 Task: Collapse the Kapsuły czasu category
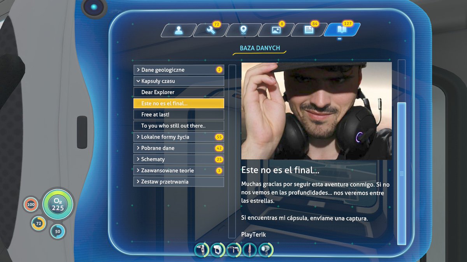click(x=179, y=81)
